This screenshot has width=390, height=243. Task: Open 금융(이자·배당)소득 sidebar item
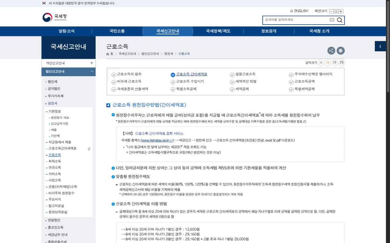pyautogui.click(x=62, y=187)
